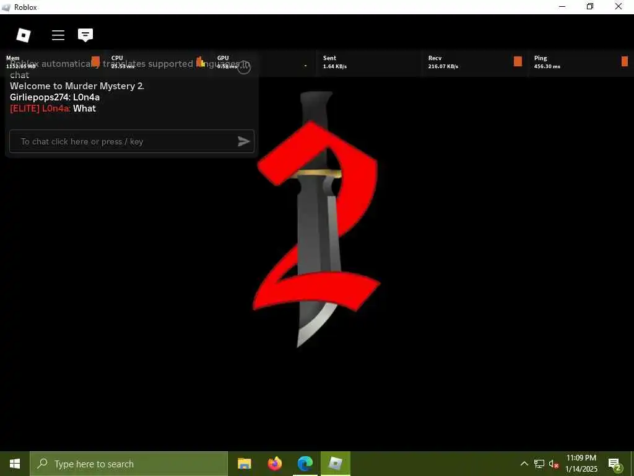
Task: Click the [ELITE] L0n4a username
Action: pyautogui.click(x=40, y=108)
